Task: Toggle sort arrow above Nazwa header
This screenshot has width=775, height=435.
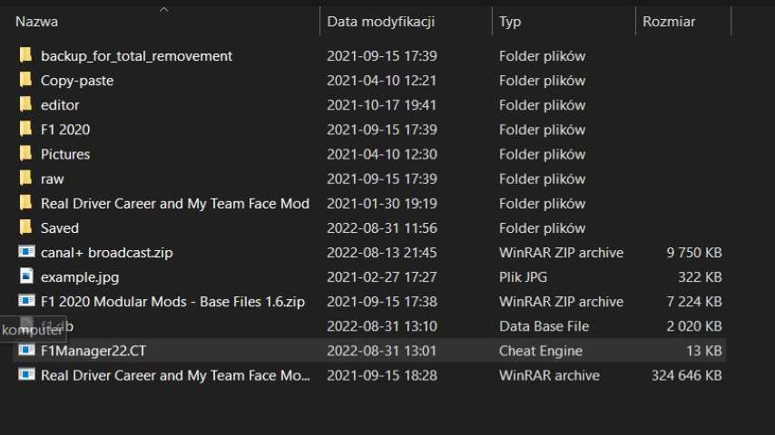Action: coord(163,10)
